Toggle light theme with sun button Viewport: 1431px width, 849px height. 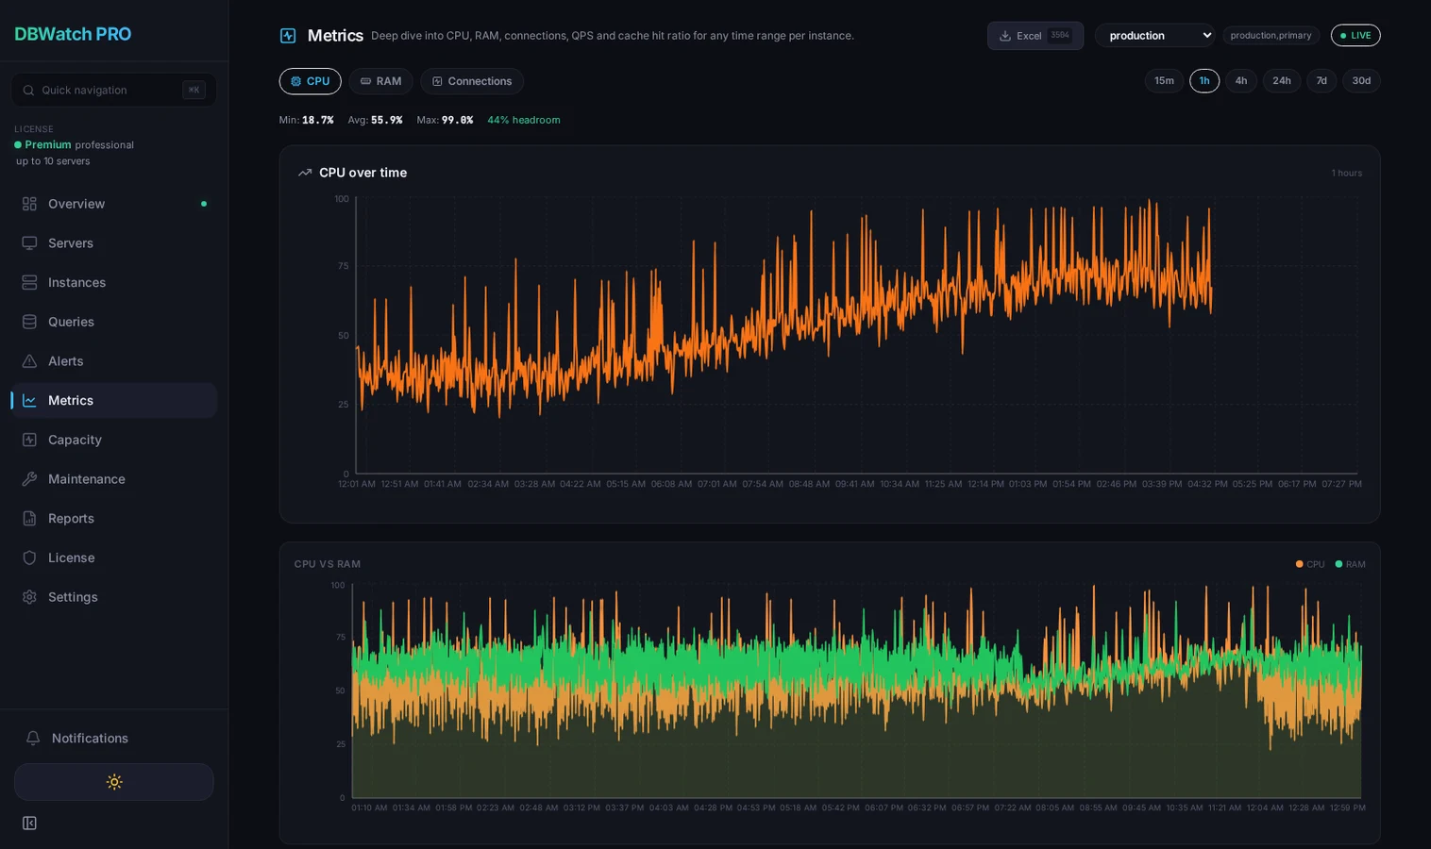[x=114, y=782]
